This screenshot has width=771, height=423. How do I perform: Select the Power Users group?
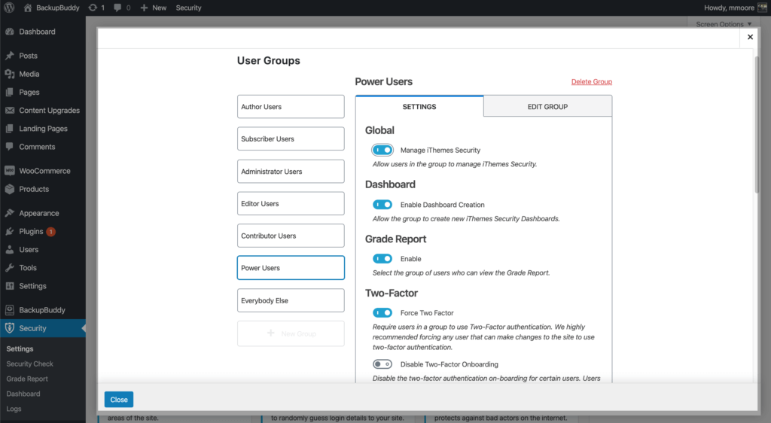pos(291,268)
